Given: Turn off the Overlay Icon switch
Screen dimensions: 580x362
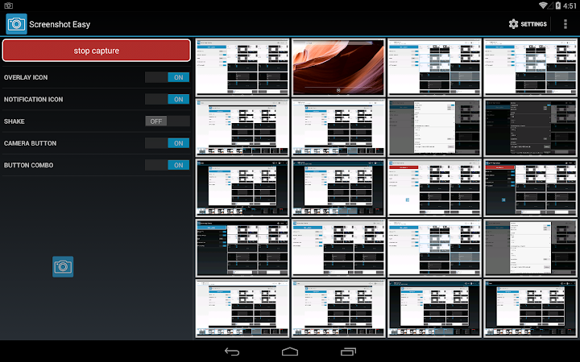Looking at the screenshot, I should coord(168,77).
